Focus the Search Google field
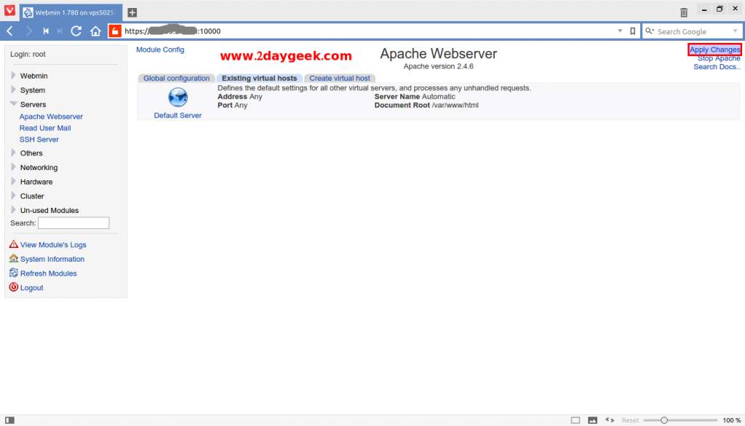This screenshot has height=426, width=745. [693, 31]
